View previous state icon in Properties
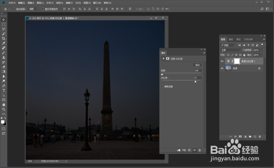The height and width of the screenshot is (168, 274). (184, 150)
